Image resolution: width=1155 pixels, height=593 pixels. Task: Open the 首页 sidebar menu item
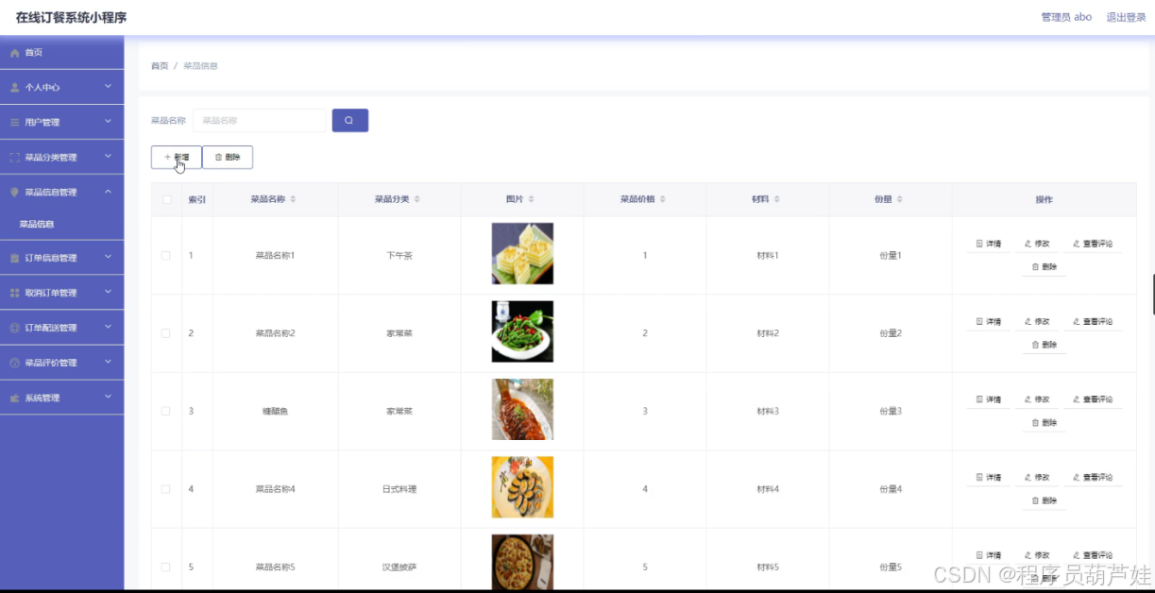tap(61, 53)
